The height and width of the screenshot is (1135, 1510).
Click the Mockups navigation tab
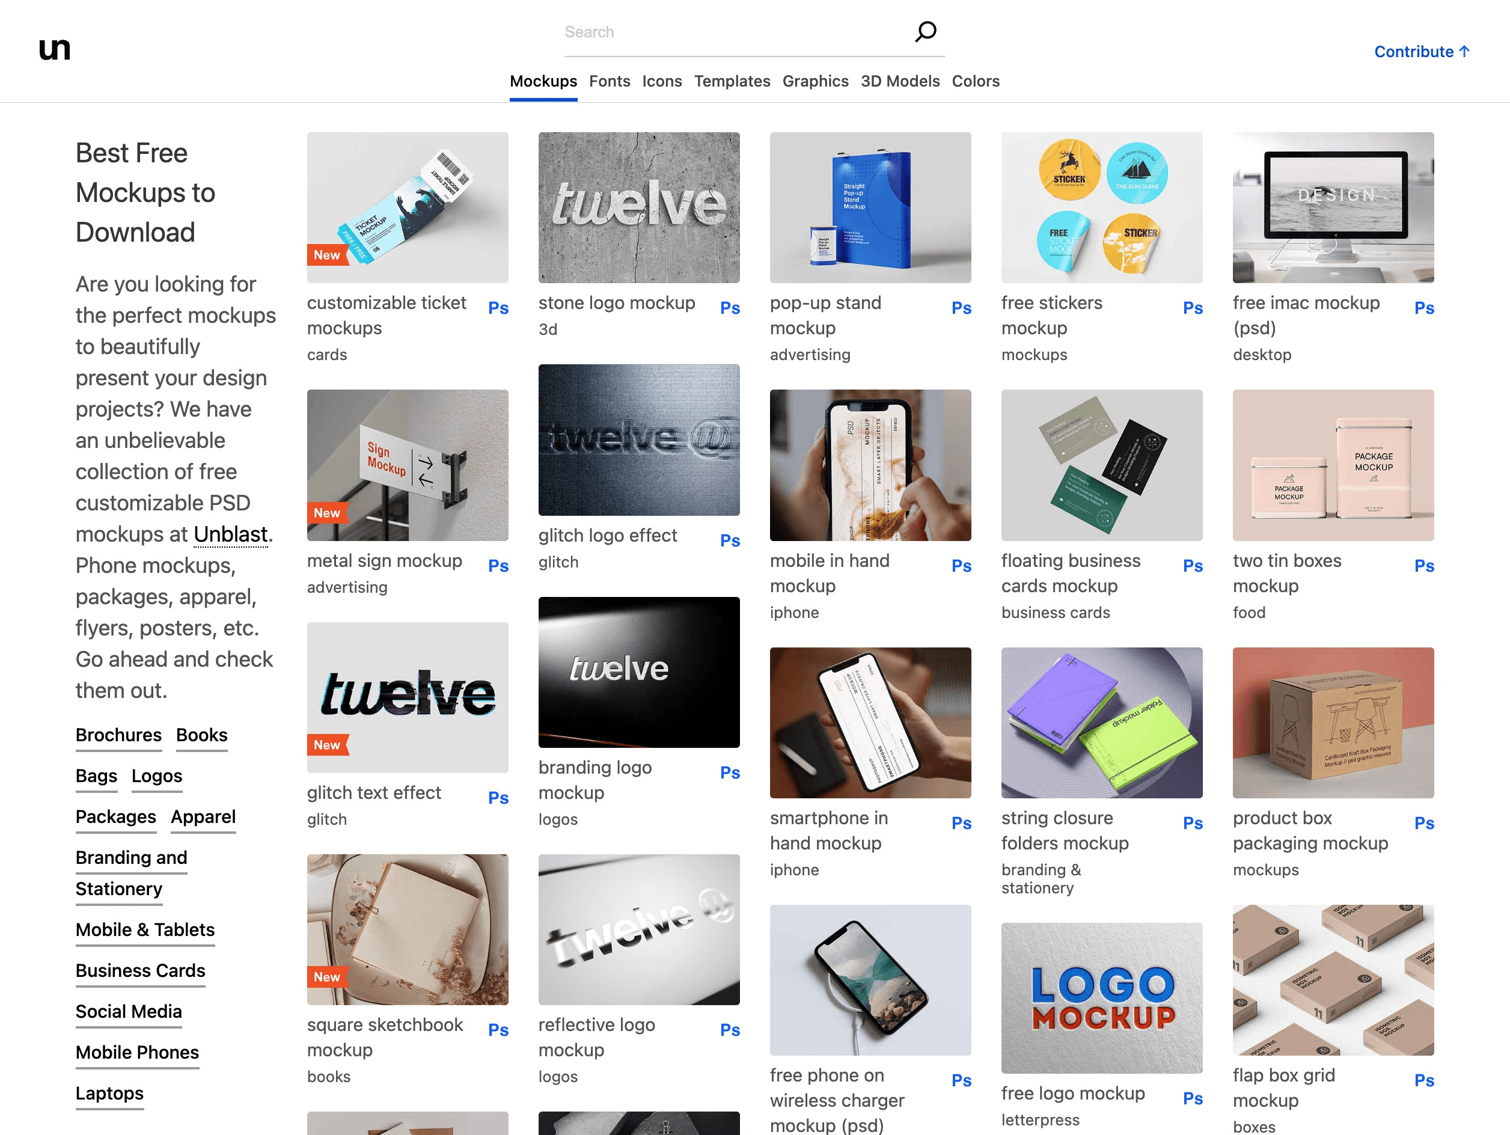tap(543, 81)
